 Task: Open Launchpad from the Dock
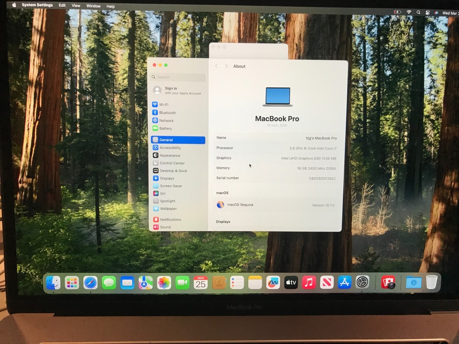tap(72, 283)
